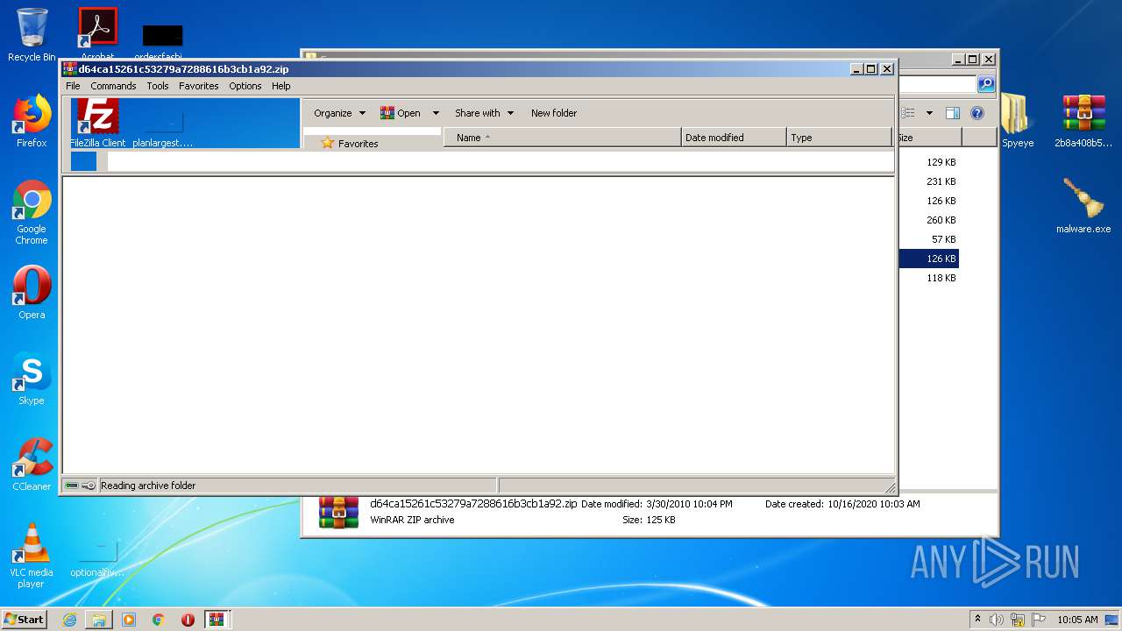Click the key password icon in WinRAR status bar
This screenshot has height=631, width=1122.
[x=89, y=486]
